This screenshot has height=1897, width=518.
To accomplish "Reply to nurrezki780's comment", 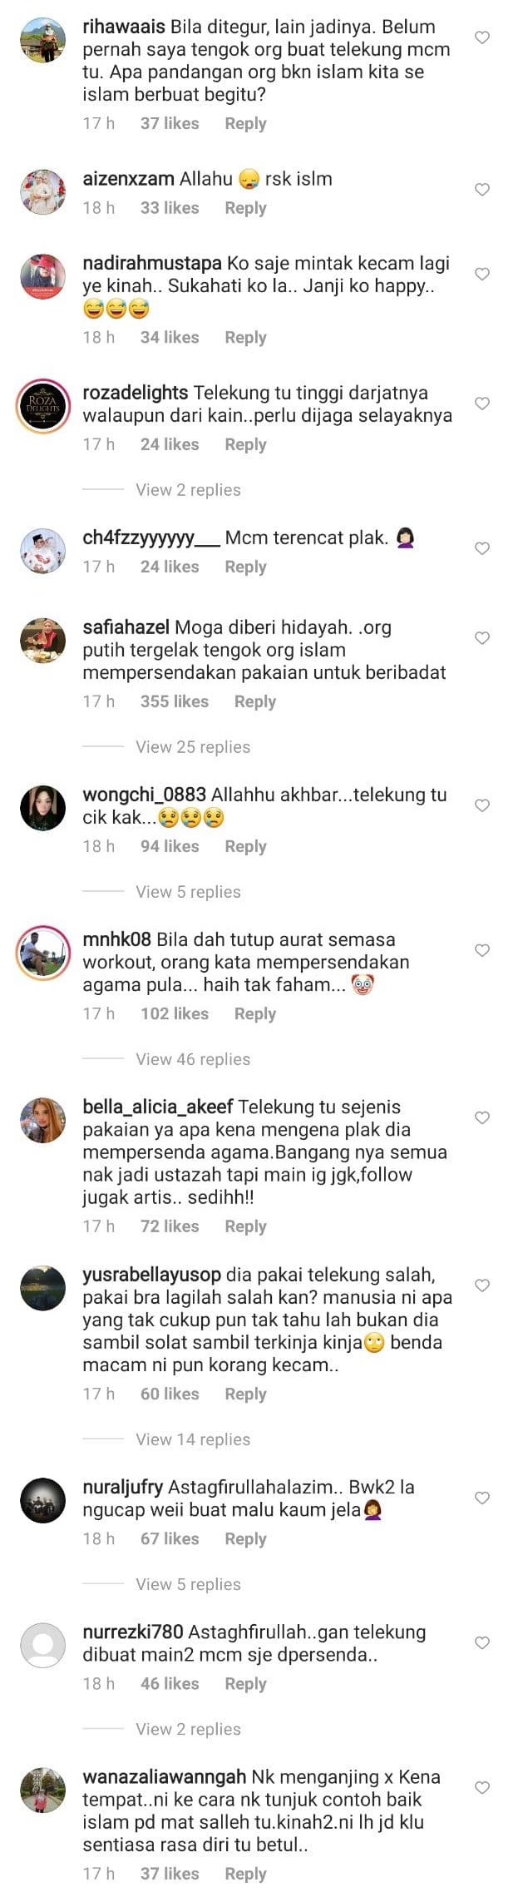I will click(x=245, y=1683).
